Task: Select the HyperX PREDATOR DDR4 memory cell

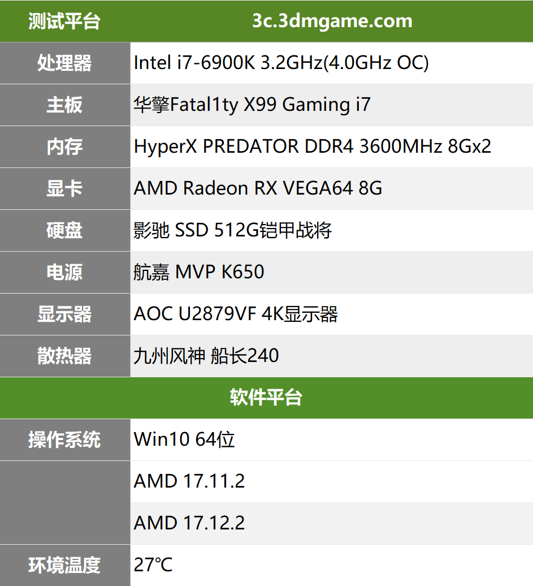Action: click(x=332, y=146)
